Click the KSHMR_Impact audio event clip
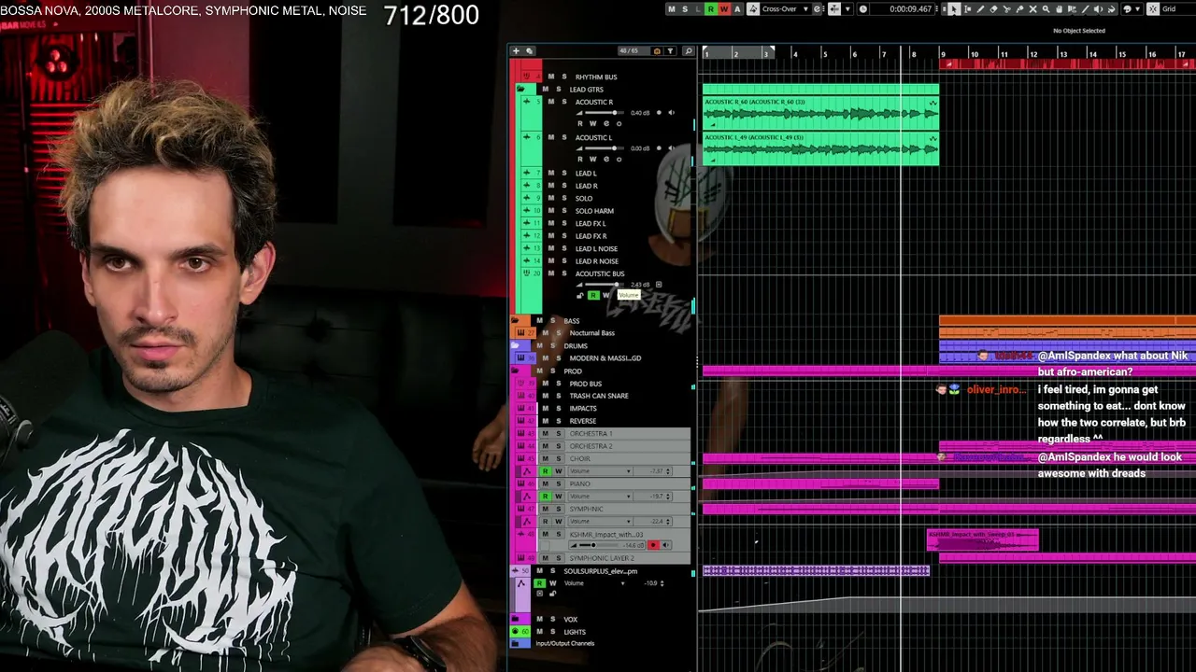The height and width of the screenshot is (672, 1196). click(982, 539)
